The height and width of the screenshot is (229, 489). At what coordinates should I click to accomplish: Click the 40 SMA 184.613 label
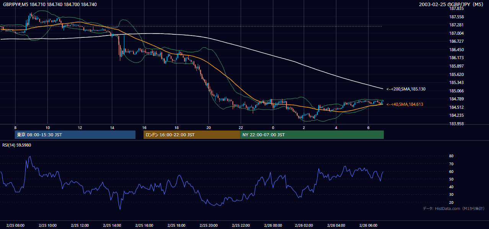[x=405, y=104]
